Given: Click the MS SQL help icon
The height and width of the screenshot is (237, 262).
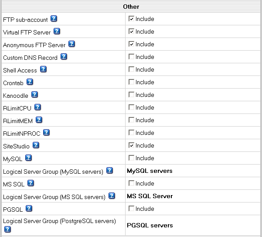Looking at the screenshot, I should pyautogui.click(x=31, y=183).
